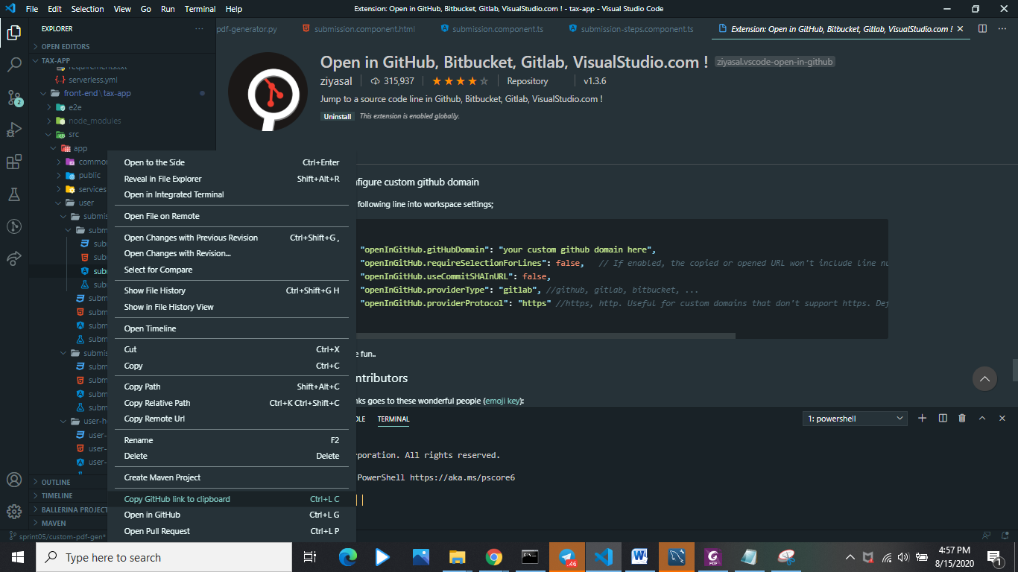1018x572 pixels.
Task: Open the Search view in activity bar
Action: 14,65
